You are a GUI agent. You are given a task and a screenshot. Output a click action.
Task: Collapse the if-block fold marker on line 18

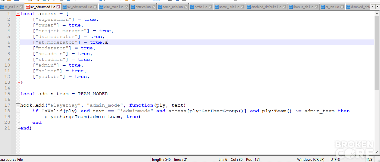(x=18, y=111)
